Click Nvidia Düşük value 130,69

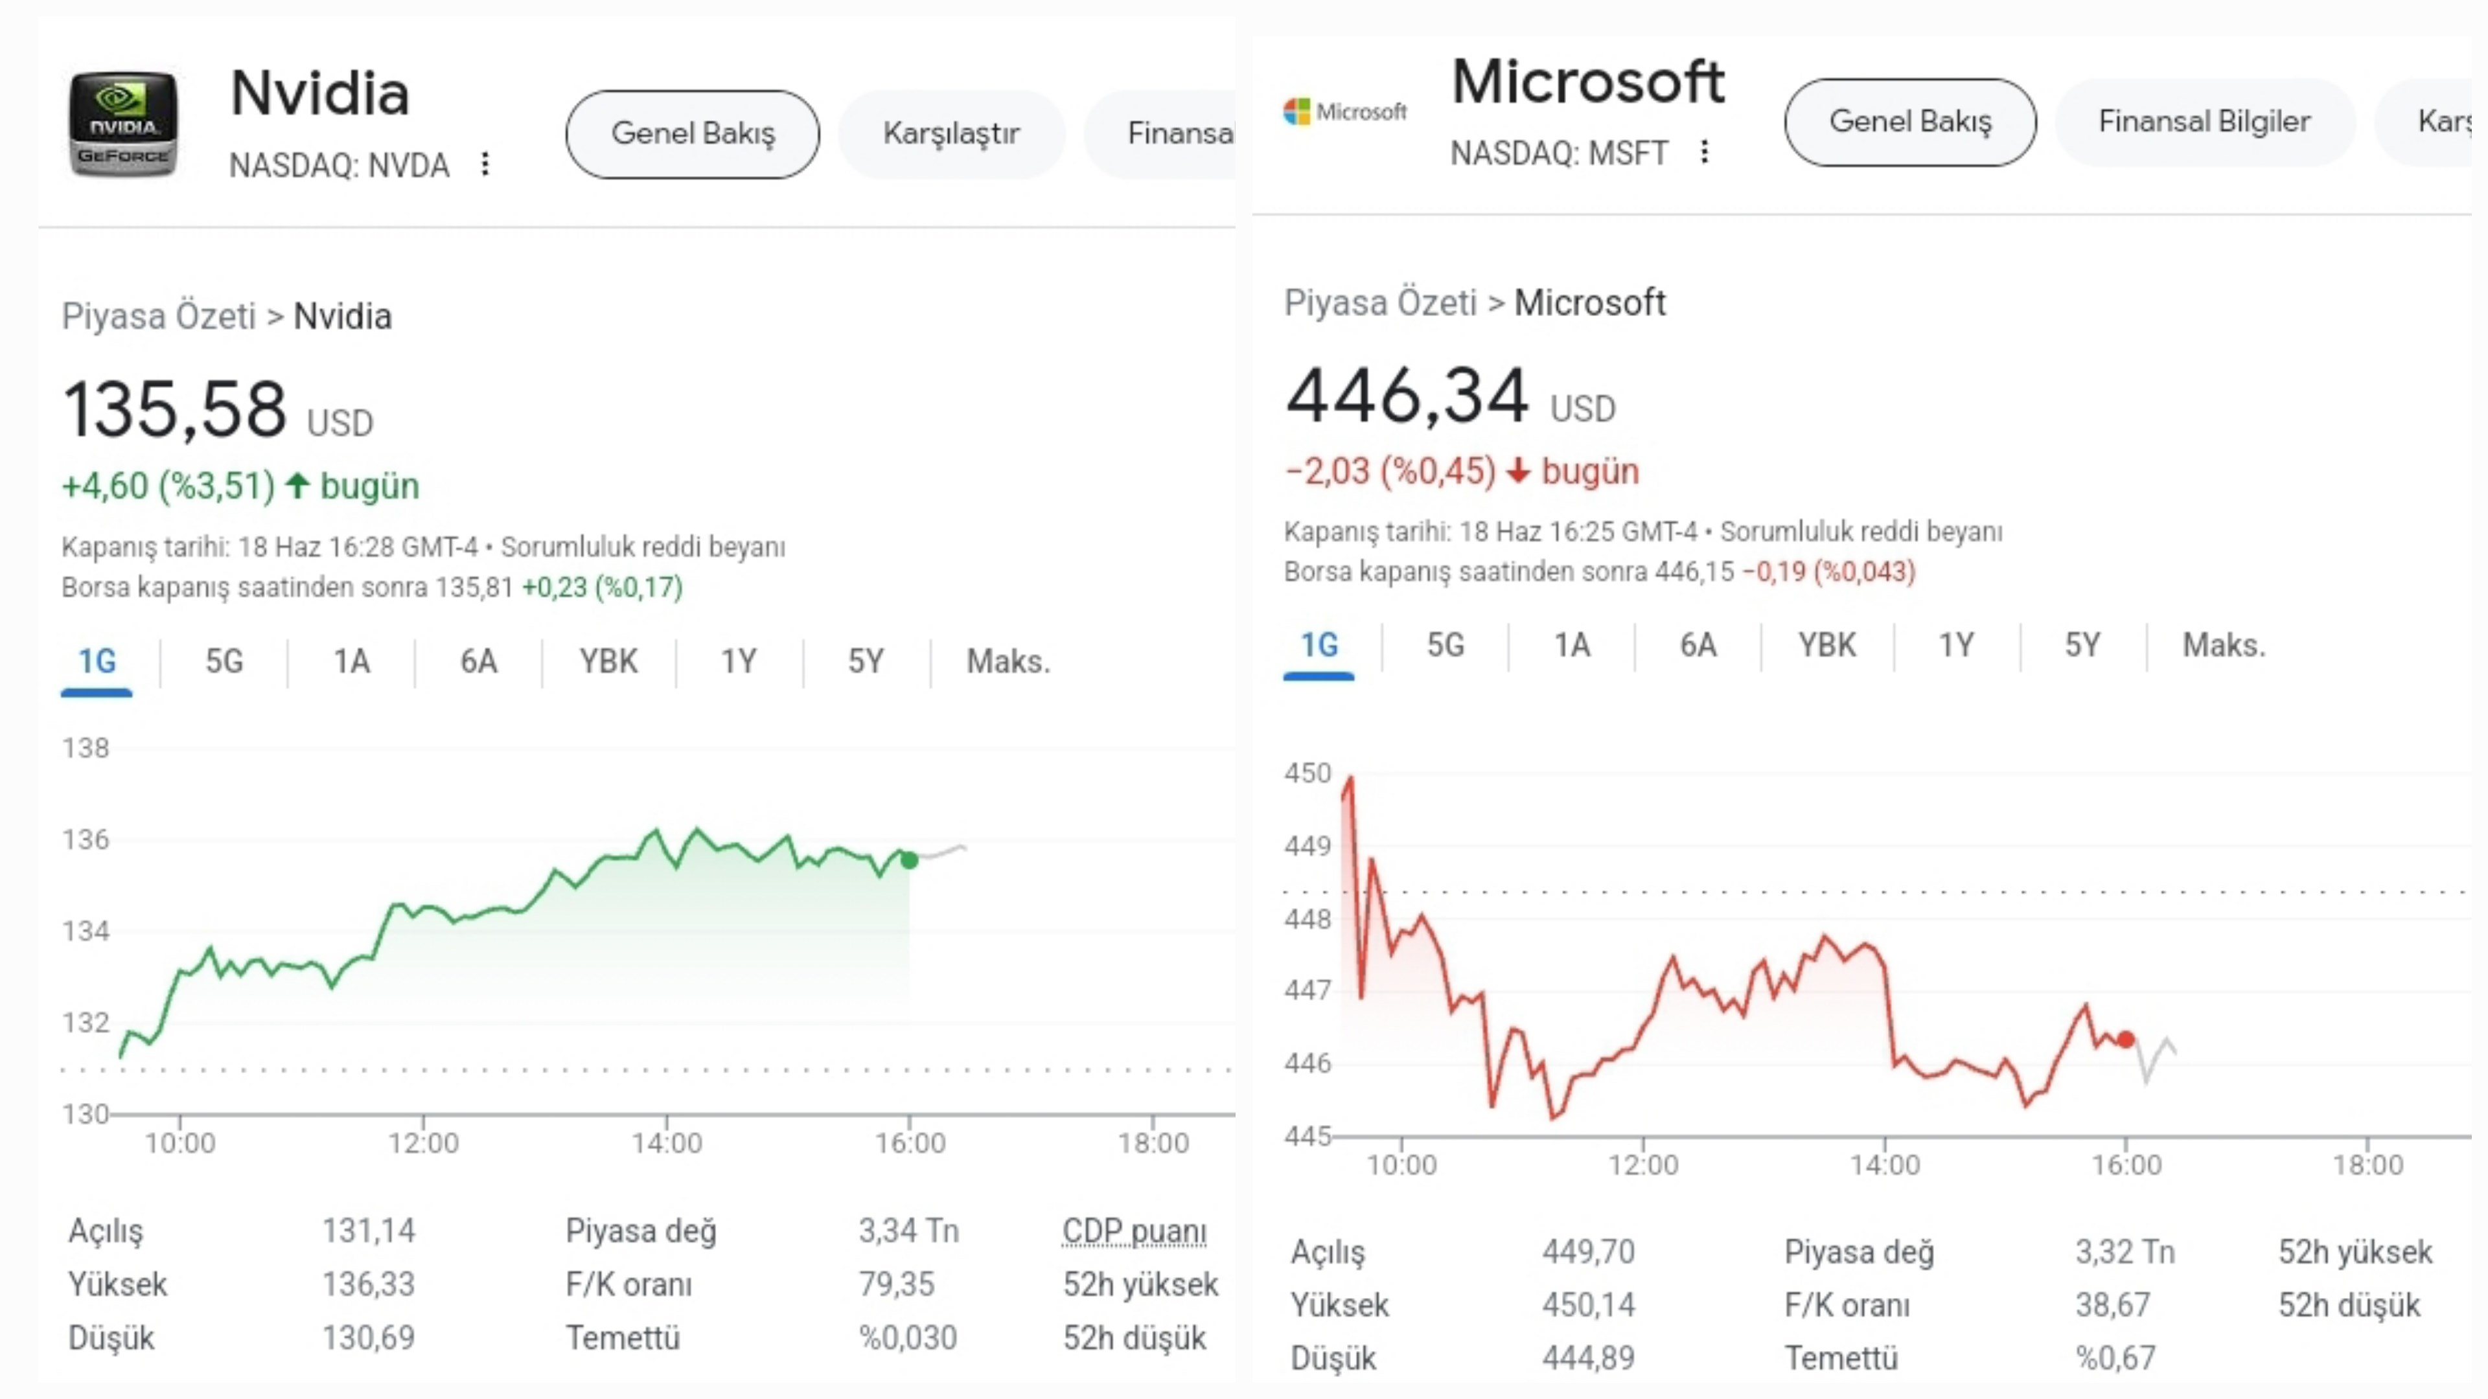(369, 1338)
